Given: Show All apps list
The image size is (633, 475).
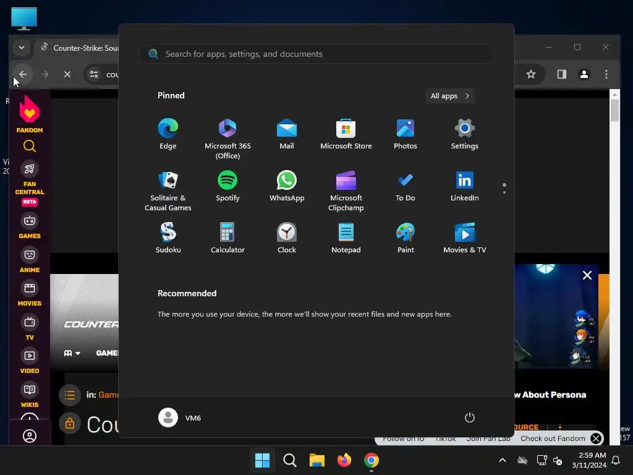Looking at the screenshot, I should click(450, 96).
